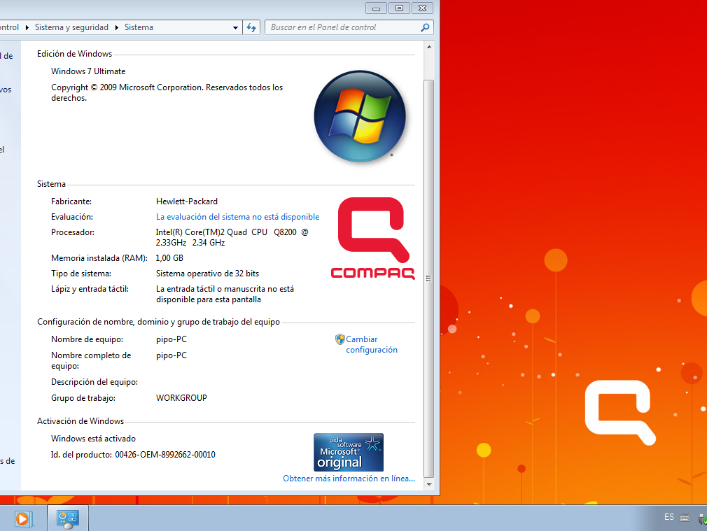Expand the arrow before Sistema y seguridad
Image resolution: width=707 pixels, height=531 pixels.
click(27, 27)
